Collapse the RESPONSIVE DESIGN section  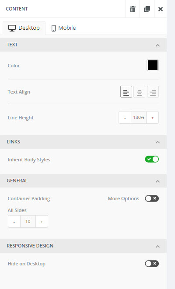(x=157, y=246)
